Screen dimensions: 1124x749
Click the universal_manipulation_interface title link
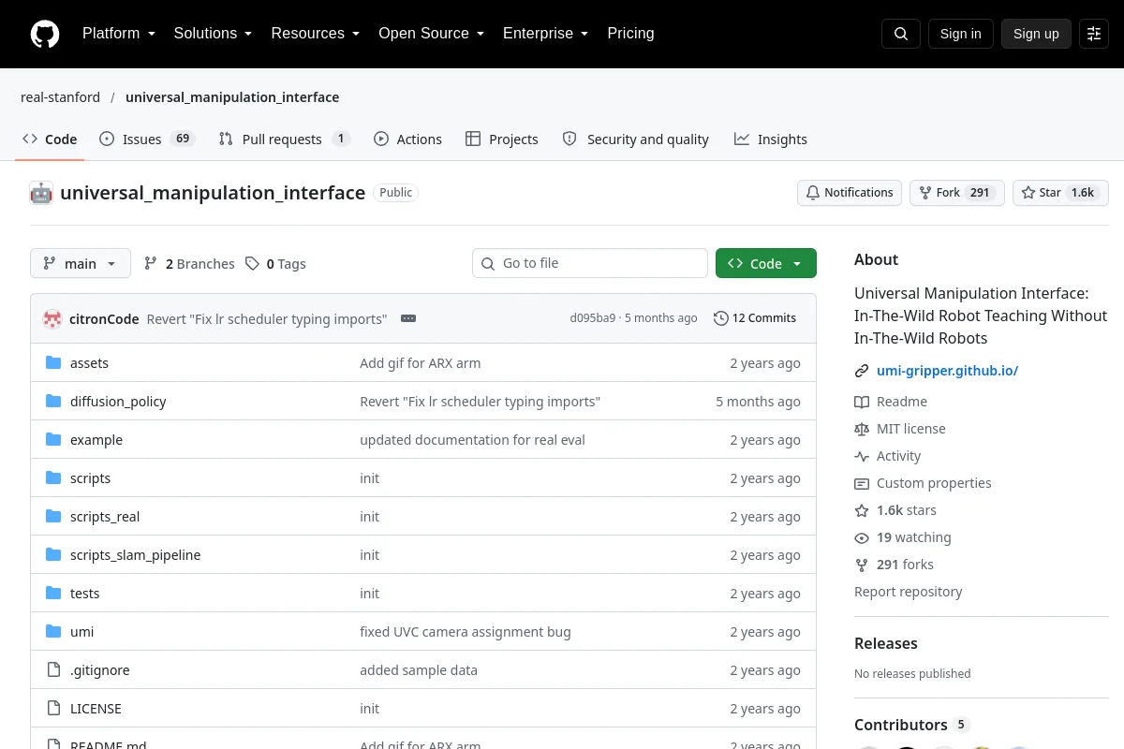[213, 193]
